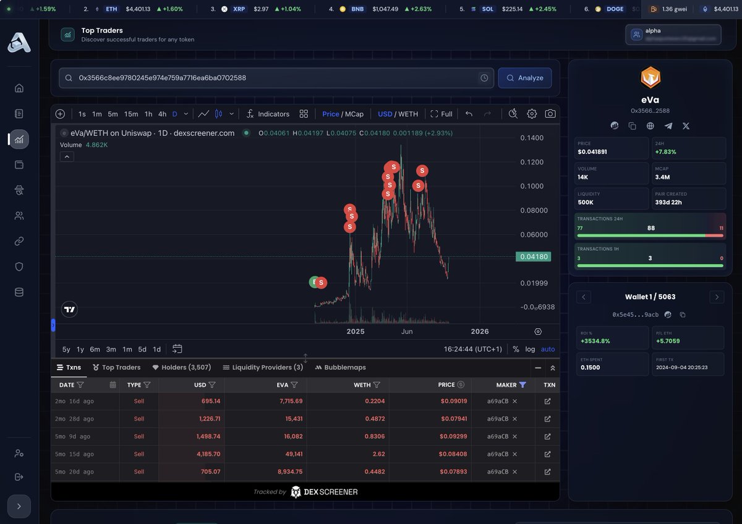Screen dimensions: 742x524
Task: Collapse the volume indicator panel
Action: pos(67,156)
